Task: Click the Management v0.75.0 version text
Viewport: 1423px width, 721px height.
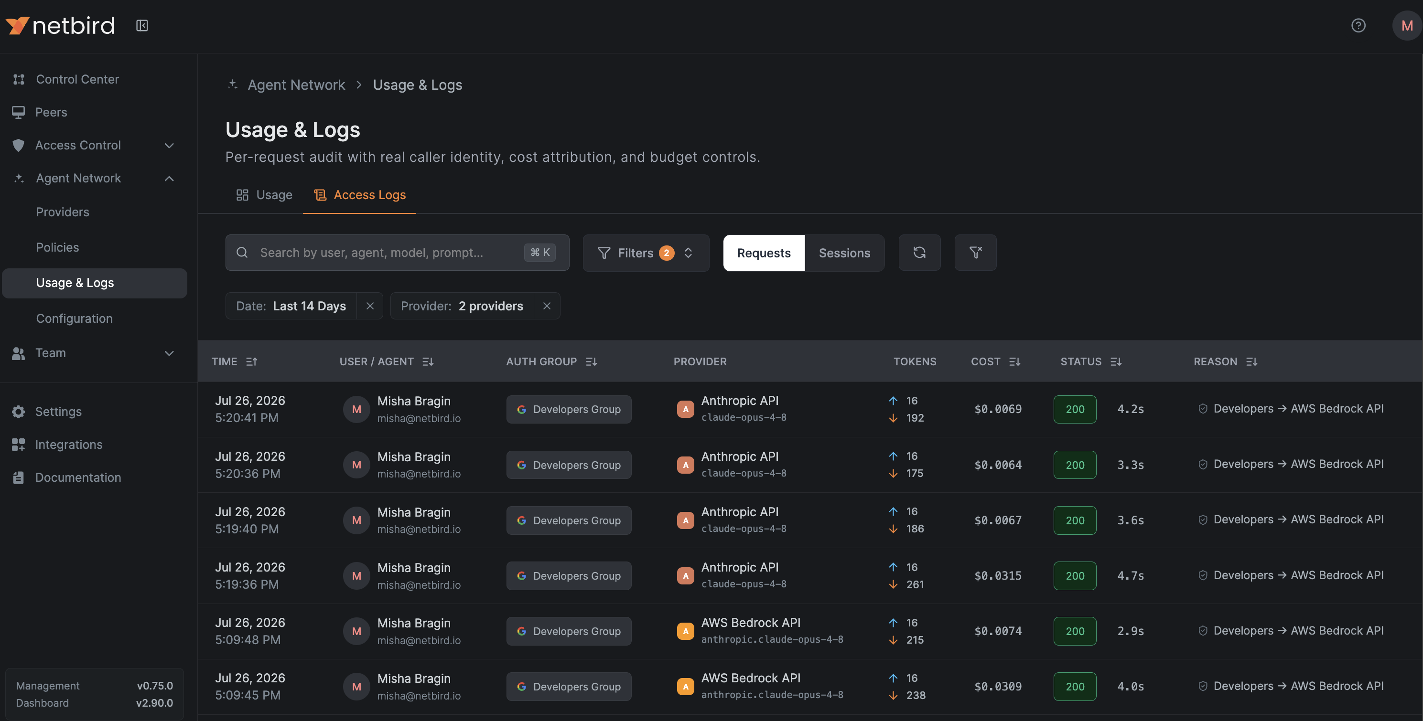Action: point(95,685)
